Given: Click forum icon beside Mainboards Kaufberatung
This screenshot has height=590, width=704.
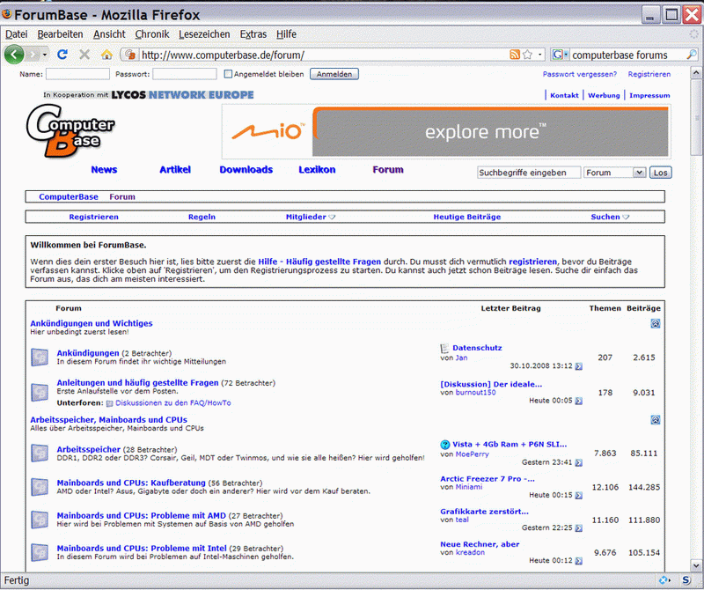Looking at the screenshot, I should click(40, 487).
